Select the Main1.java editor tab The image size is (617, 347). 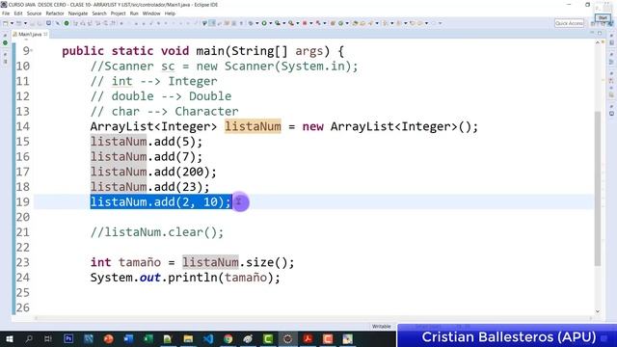(30, 35)
